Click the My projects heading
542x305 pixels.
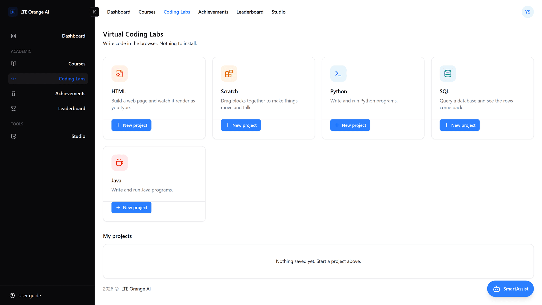[117, 236]
